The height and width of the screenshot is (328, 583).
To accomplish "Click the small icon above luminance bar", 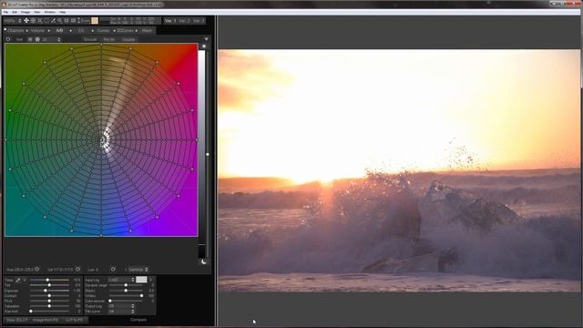I will tap(204, 46).
